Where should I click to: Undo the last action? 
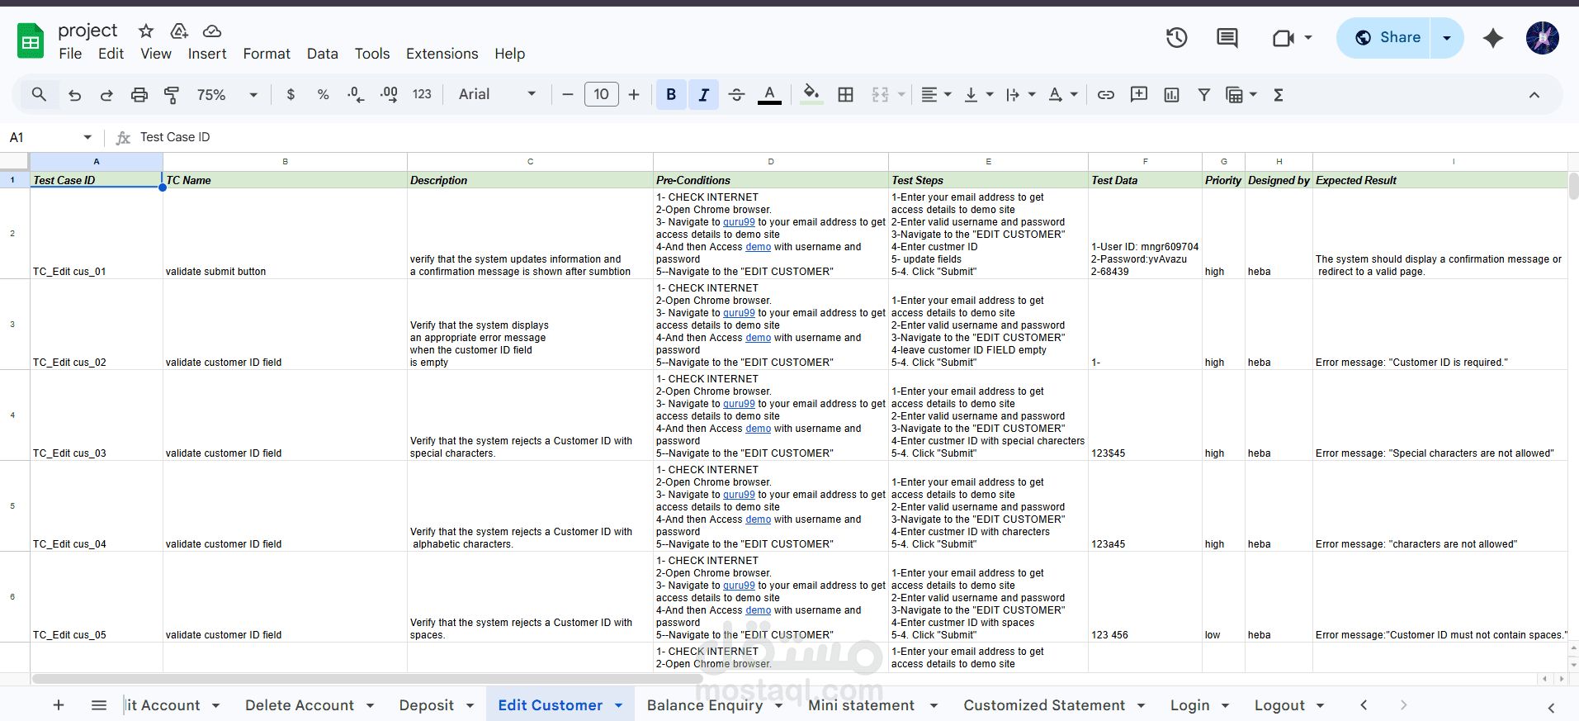coord(74,95)
